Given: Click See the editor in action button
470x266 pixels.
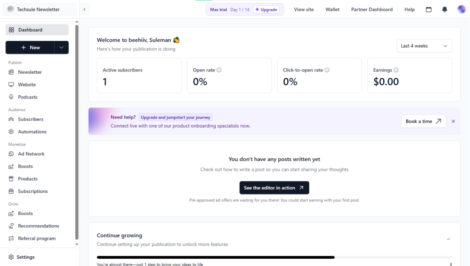Looking at the screenshot, I should [x=274, y=188].
